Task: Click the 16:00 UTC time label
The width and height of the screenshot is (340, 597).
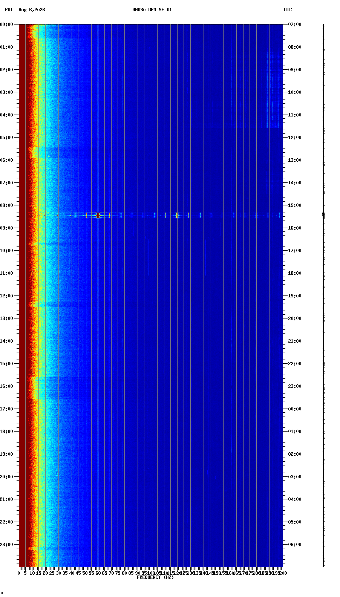Action: coord(295,228)
